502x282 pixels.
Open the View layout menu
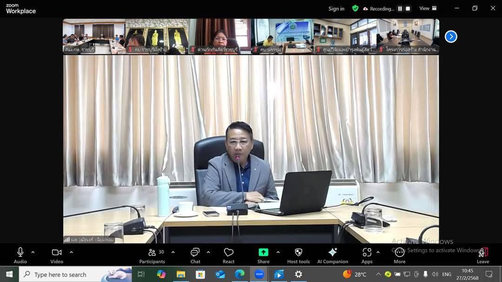pyautogui.click(x=428, y=8)
